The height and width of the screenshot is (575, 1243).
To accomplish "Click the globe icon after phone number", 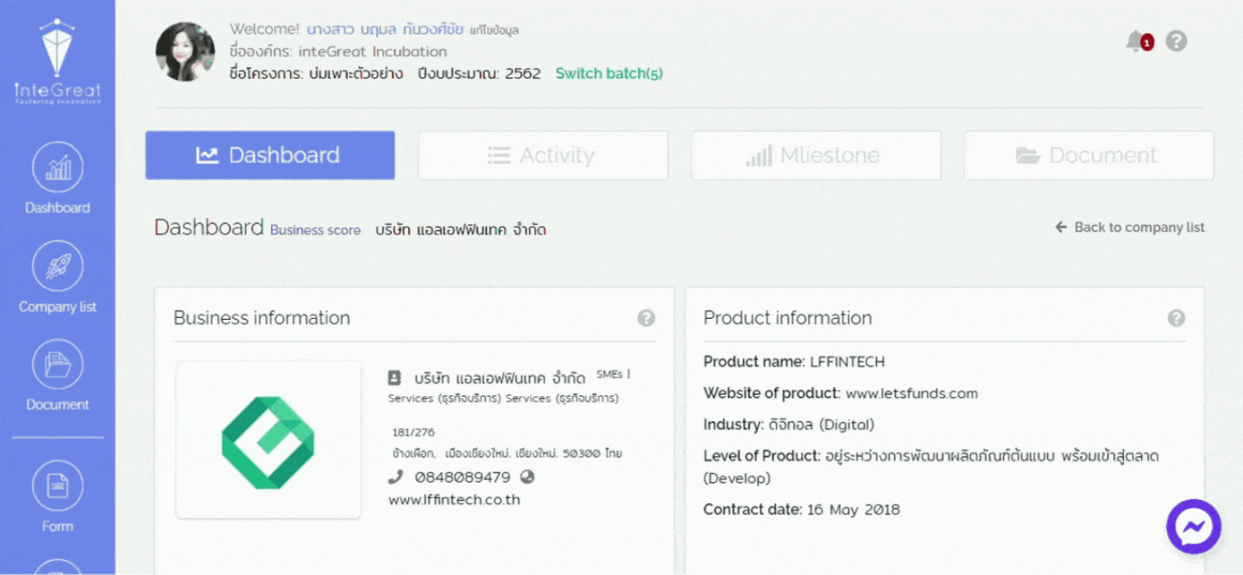I will [527, 476].
